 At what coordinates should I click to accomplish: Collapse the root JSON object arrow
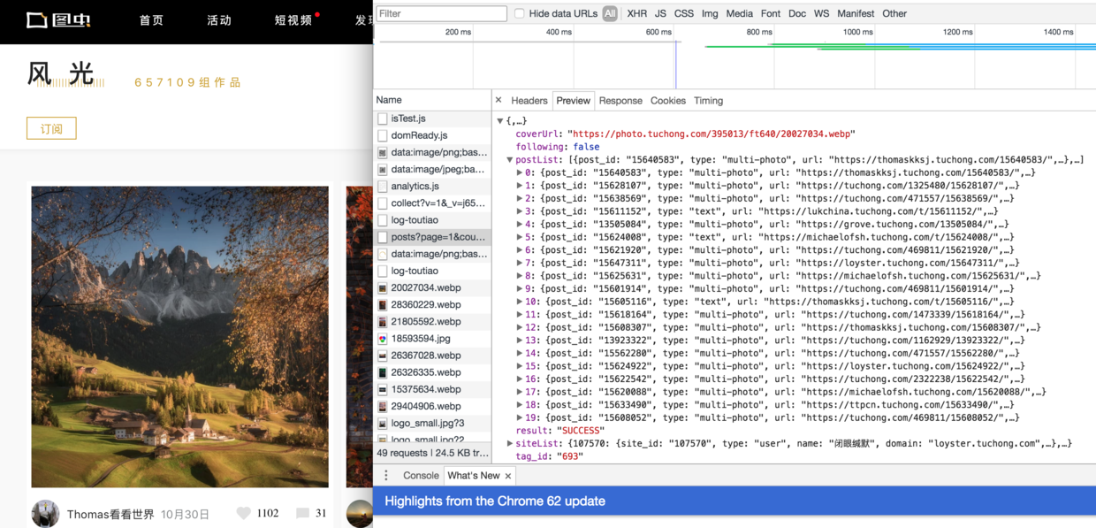click(500, 121)
